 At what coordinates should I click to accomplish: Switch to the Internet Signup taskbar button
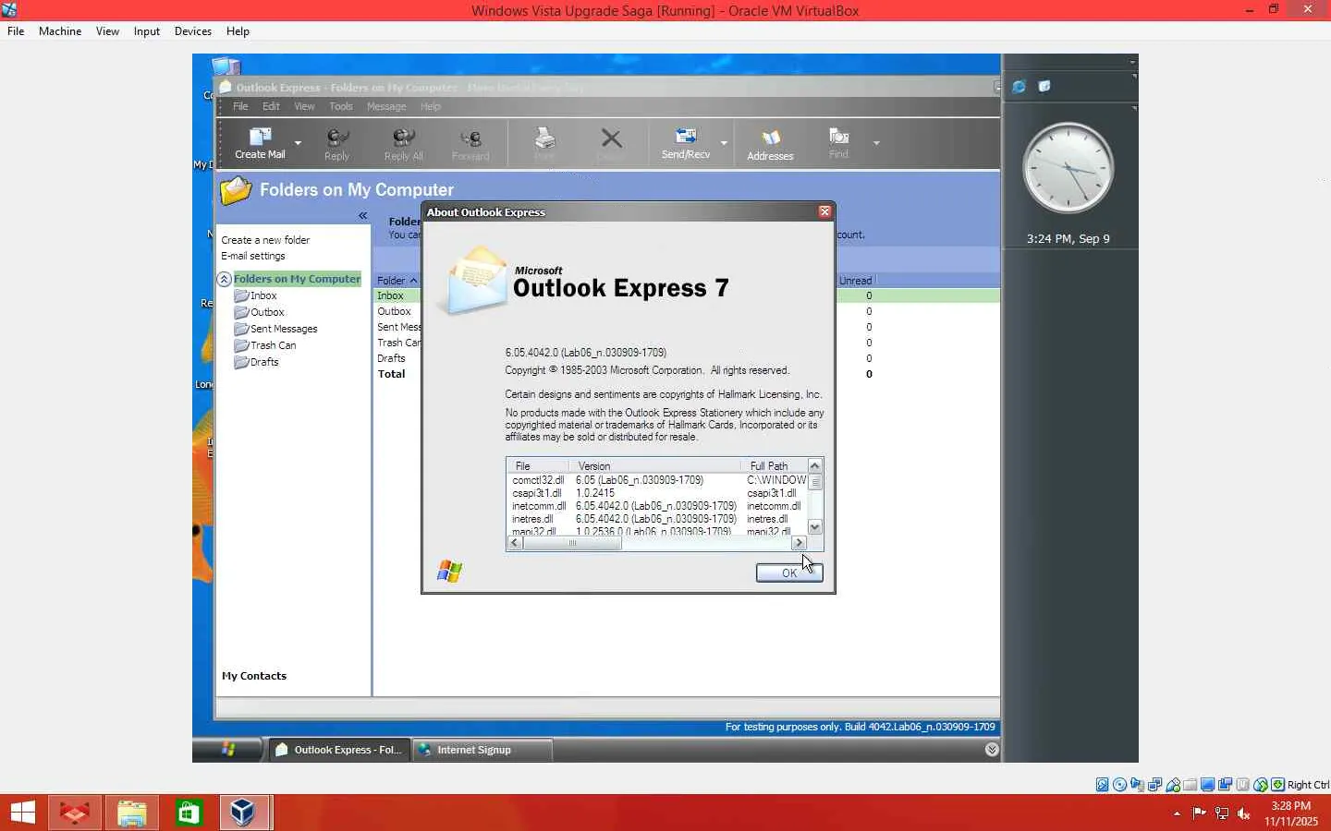(x=482, y=750)
